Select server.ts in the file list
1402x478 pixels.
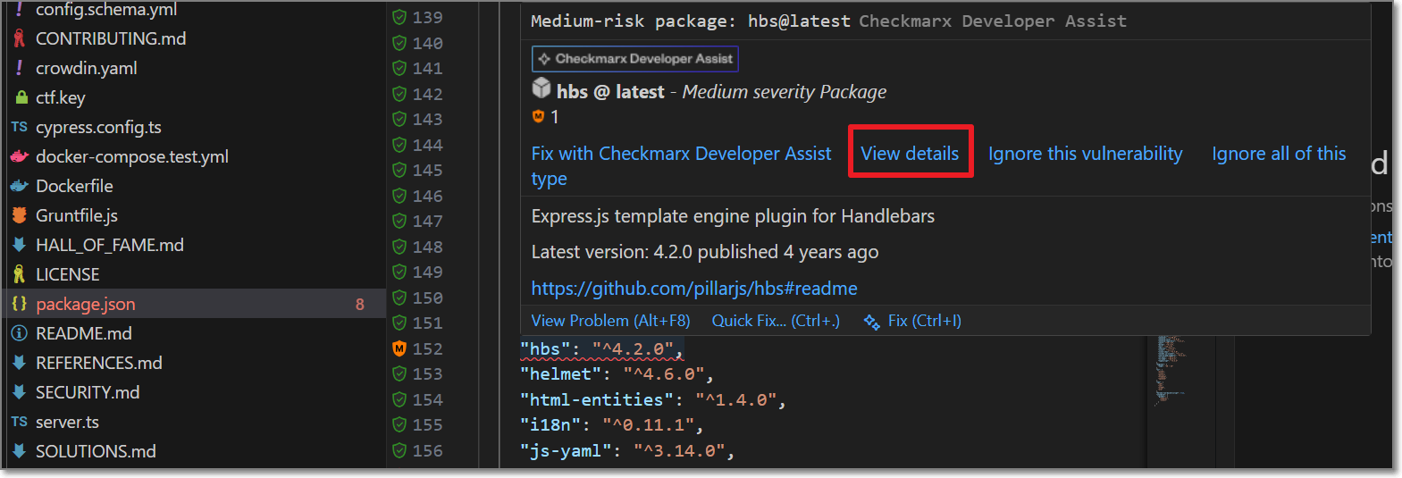point(67,422)
